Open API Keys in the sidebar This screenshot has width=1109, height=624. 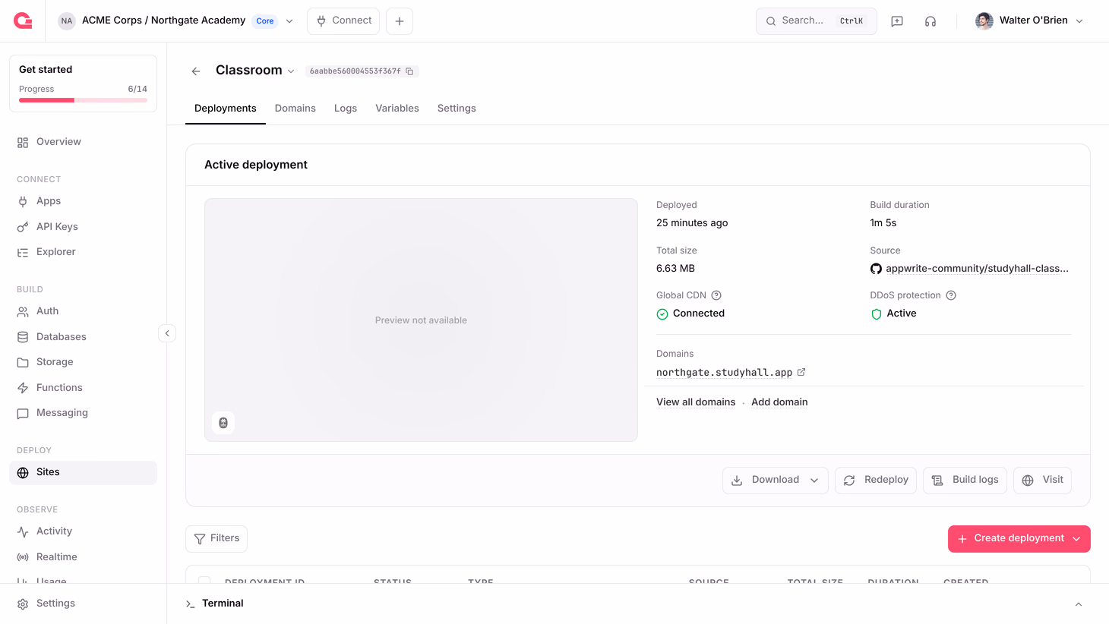(83, 227)
